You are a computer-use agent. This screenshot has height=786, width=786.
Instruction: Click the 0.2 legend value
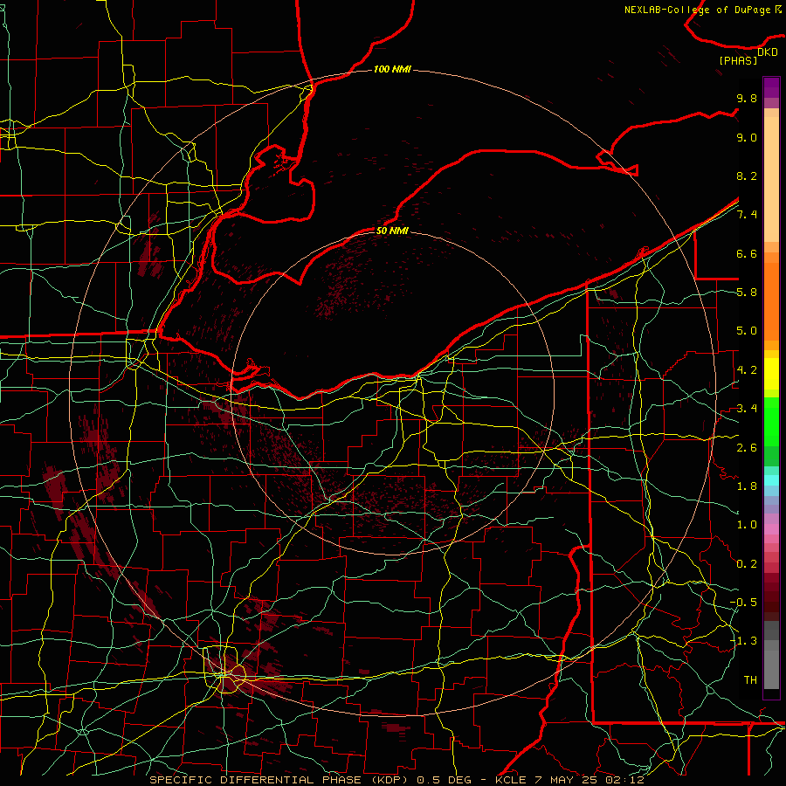747,564
